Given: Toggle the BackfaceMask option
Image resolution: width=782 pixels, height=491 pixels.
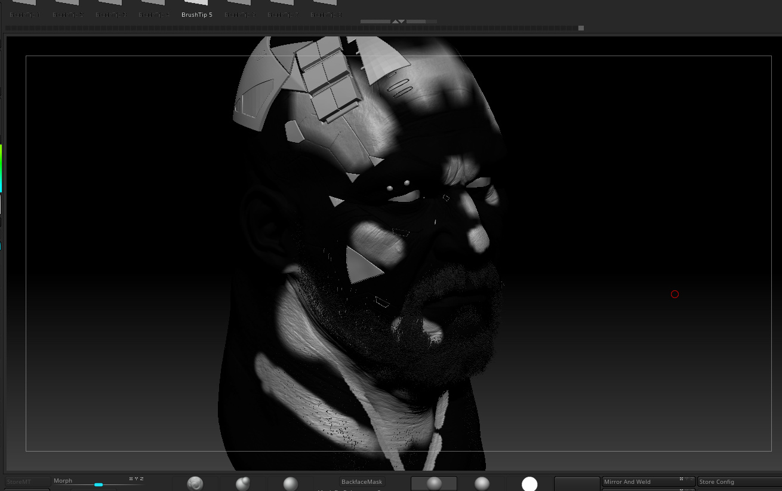Looking at the screenshot, I should [362, 481].
